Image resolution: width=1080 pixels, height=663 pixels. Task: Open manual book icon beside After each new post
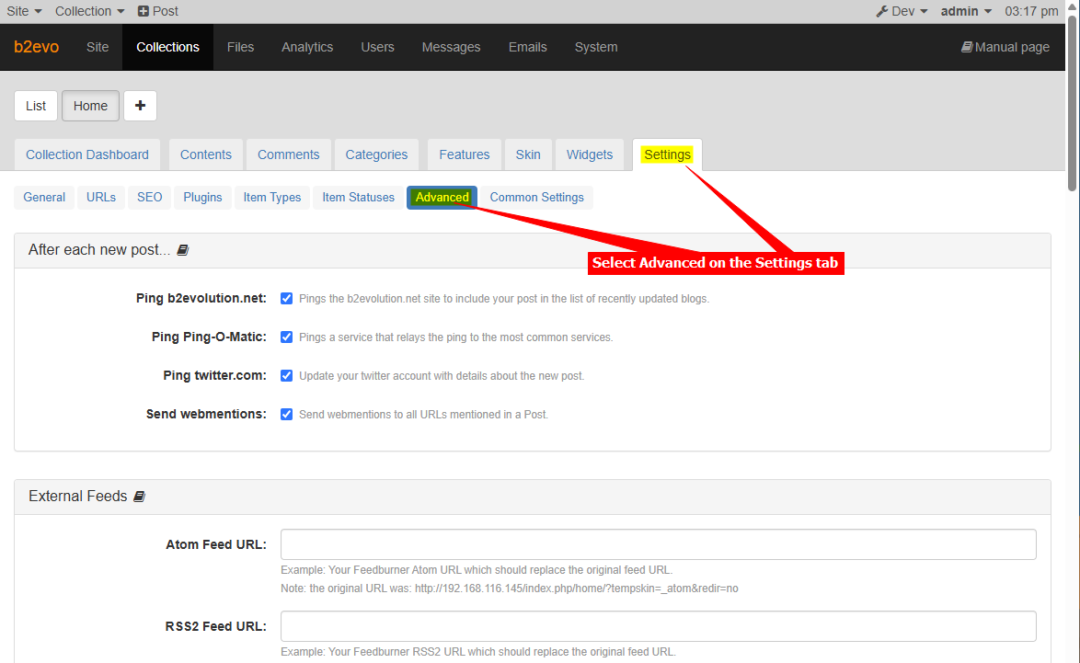pos(183,250)
